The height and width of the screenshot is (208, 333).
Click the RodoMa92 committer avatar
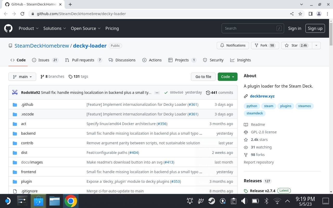15,92
